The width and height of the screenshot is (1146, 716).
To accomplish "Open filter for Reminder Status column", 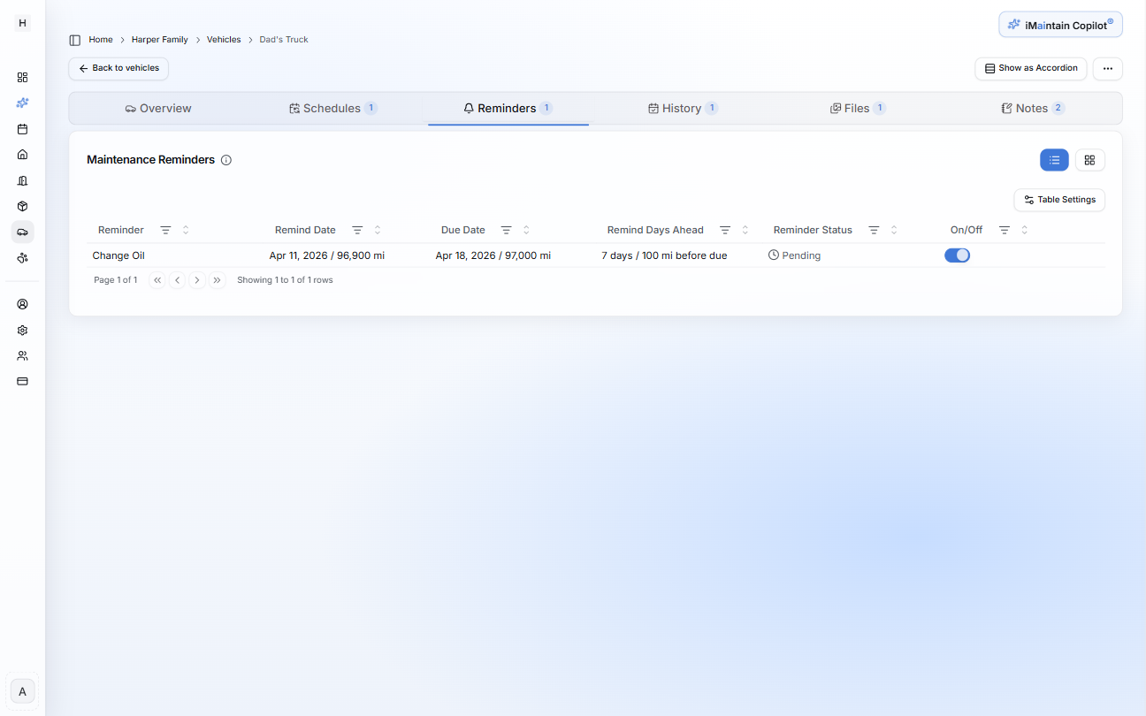I will 874,230.
